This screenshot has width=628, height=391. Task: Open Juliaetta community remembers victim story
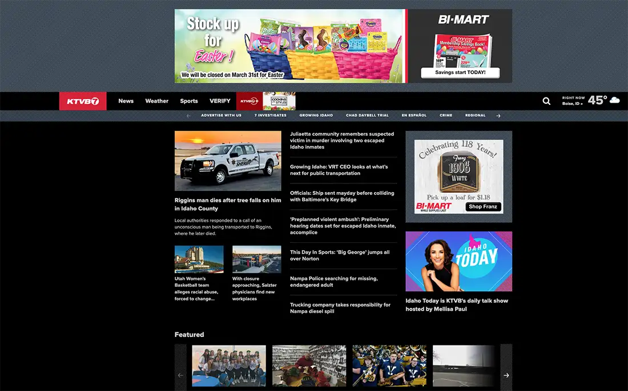pos(341,140)
